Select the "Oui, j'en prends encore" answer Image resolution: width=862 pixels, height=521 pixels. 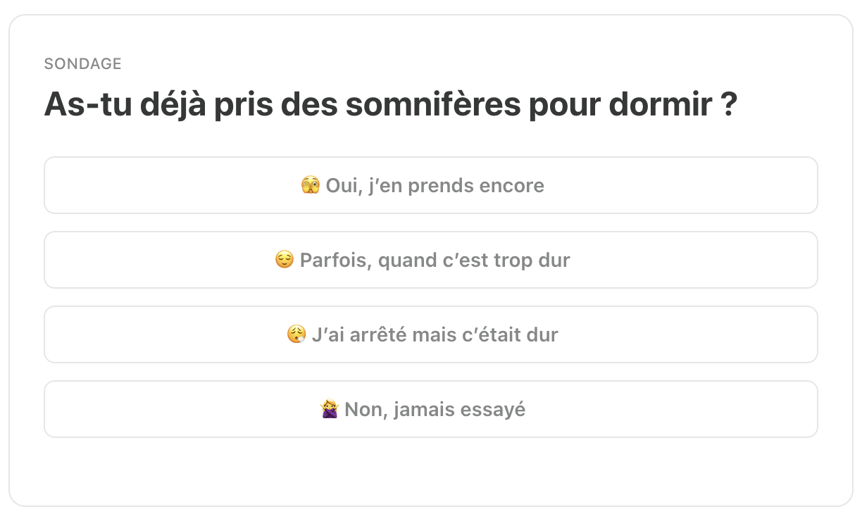431,185
